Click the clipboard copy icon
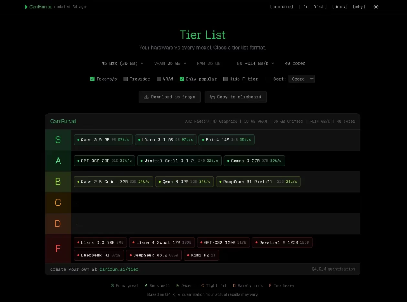 (x=212, y=97)
